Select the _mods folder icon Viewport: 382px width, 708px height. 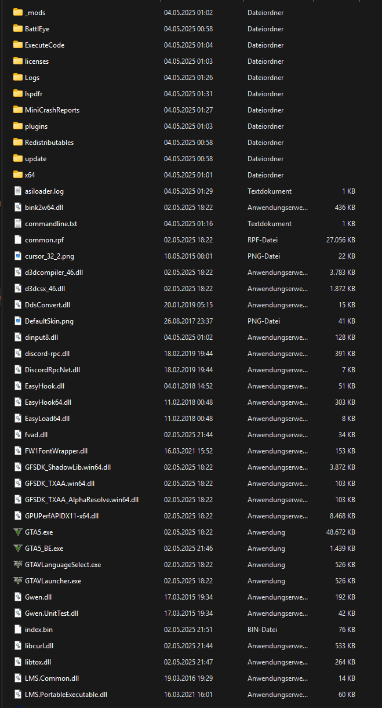17,12
